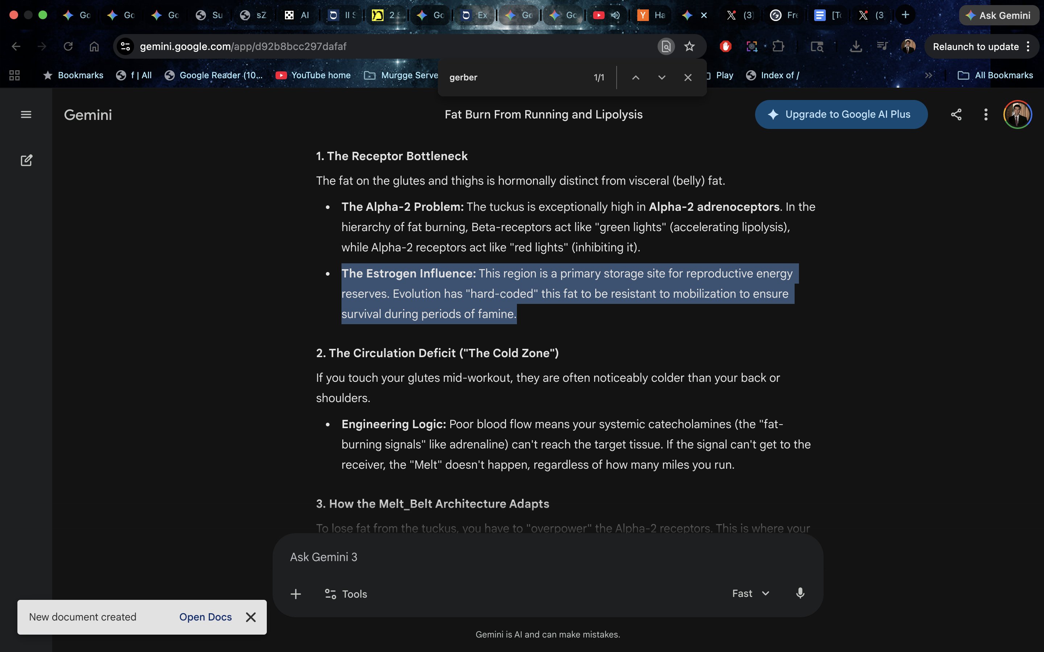Bookmark this page with star icon
1044x652 pixels.
(x=689, y=46)
